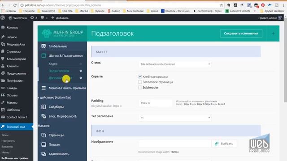Click the dot icon beside Хедер
Viewport: 287px width, 161px height.
(x=81, y=64)
